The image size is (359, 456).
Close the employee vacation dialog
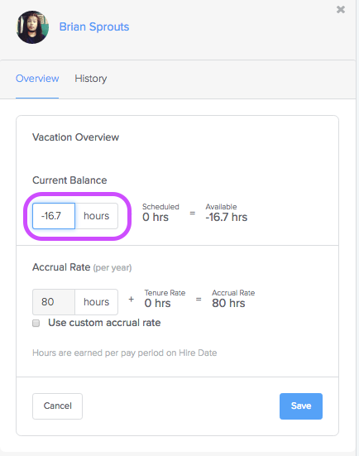(341, 10)
